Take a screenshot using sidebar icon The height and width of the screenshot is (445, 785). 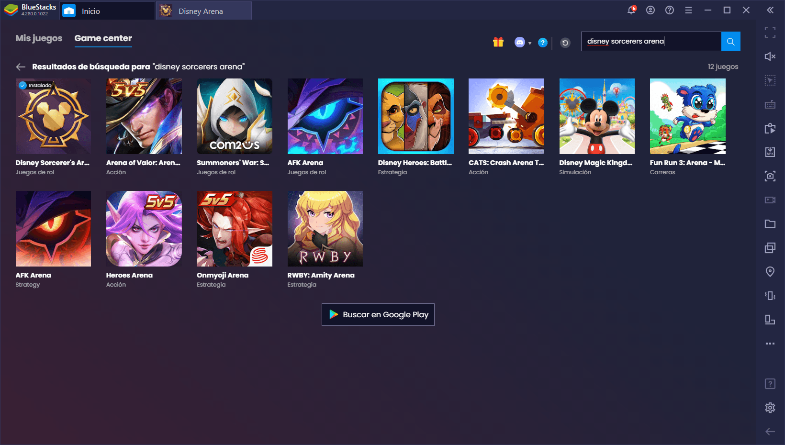770,176
